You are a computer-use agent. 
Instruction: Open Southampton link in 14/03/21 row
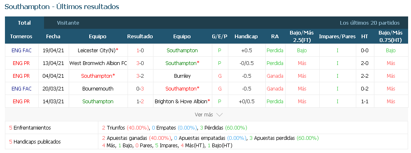pos(98,102)
